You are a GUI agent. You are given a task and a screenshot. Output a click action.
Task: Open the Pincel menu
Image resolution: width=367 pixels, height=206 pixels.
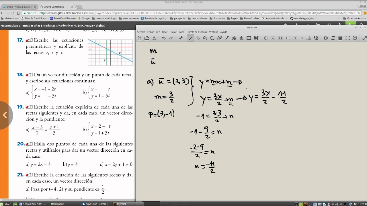click(x=165, y=32)
